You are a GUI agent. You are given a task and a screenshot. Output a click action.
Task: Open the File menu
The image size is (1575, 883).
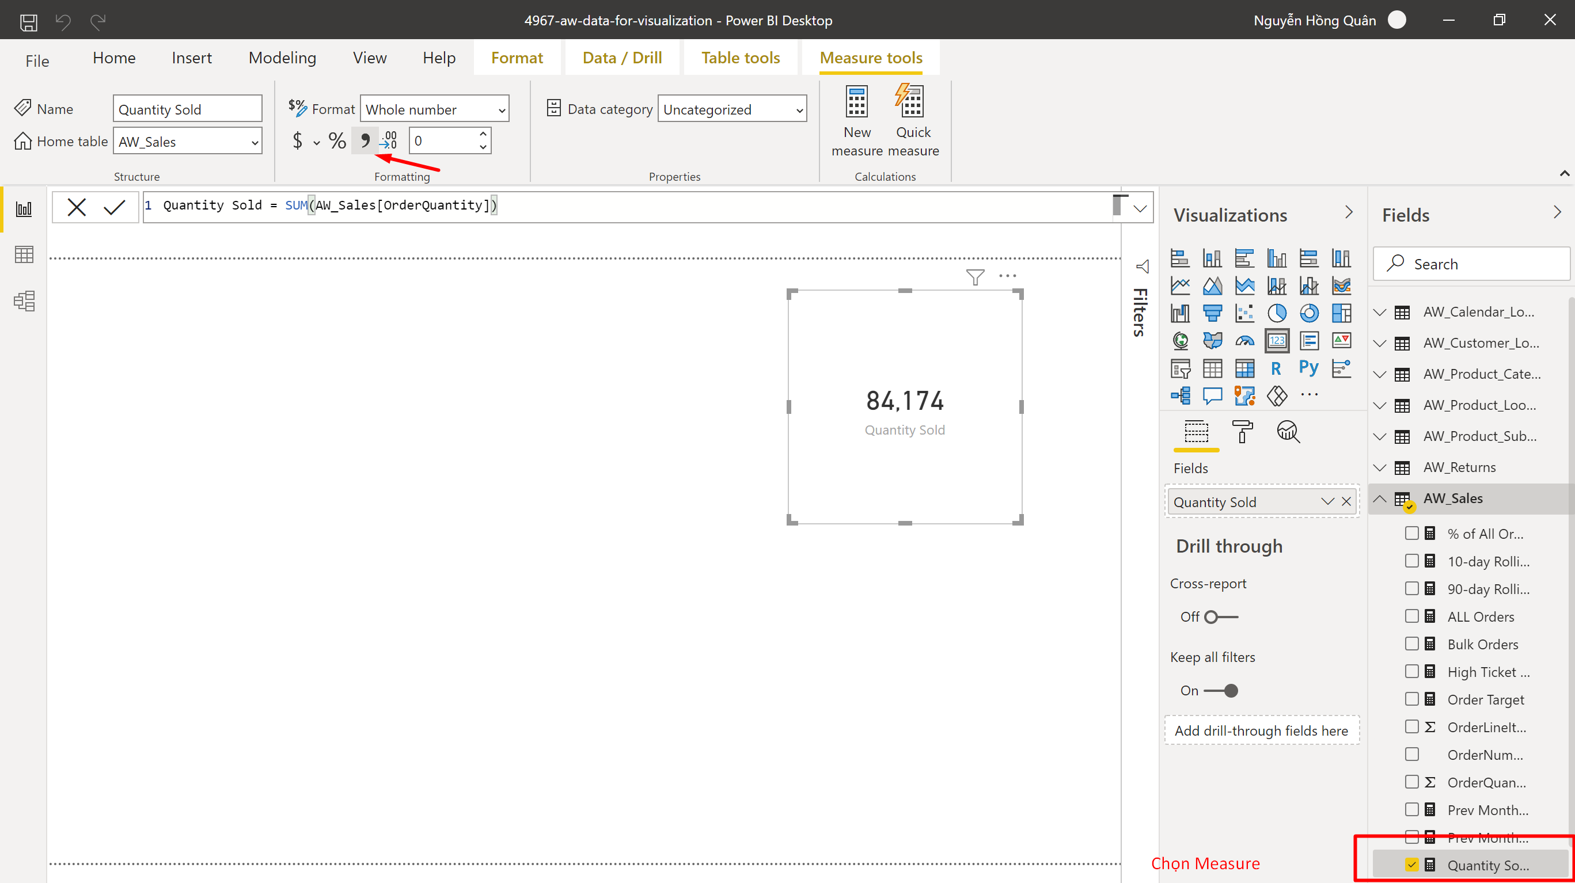click(37, 60)
